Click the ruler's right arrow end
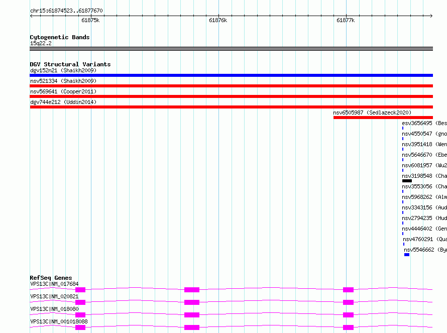This screenshot has height=333, width=447. [431, 16]
